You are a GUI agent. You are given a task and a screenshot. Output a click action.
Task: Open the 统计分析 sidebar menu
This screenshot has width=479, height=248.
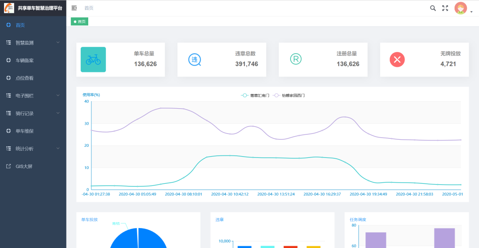tap(33, 149)
